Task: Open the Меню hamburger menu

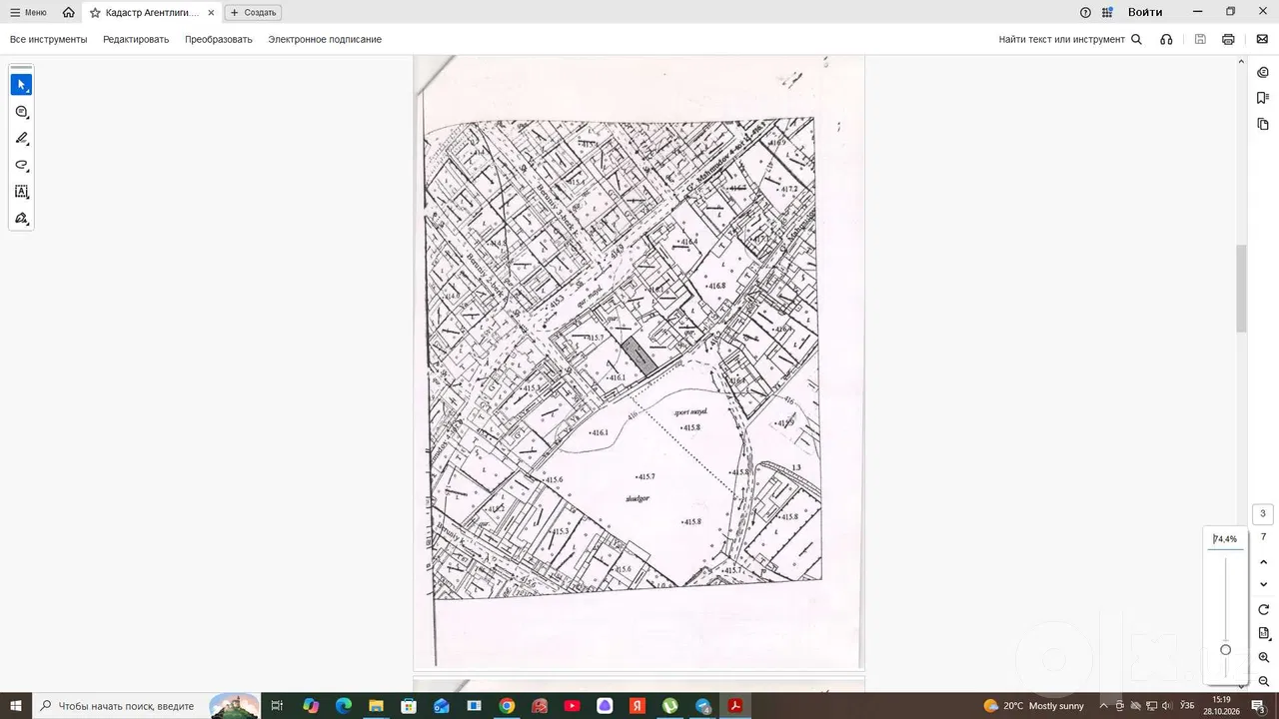Action: pos(28,12)
